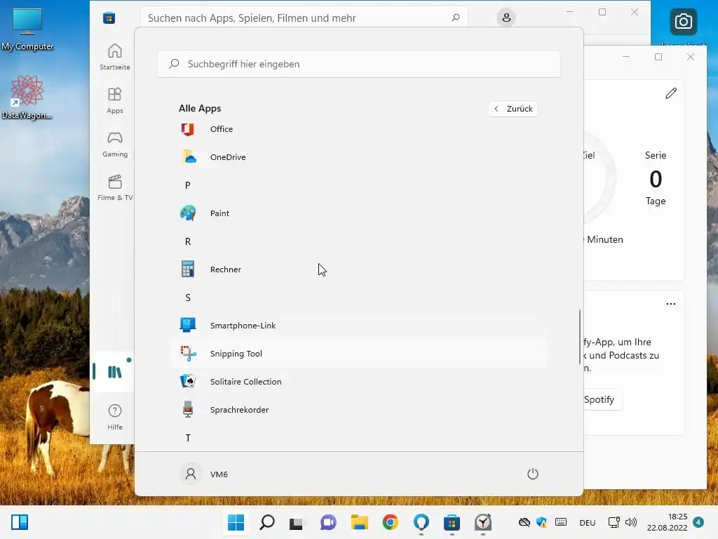This screenshot has height=539, width=718.
Task: Open Chat app on taskbar
Action: (x=328, y=522)
